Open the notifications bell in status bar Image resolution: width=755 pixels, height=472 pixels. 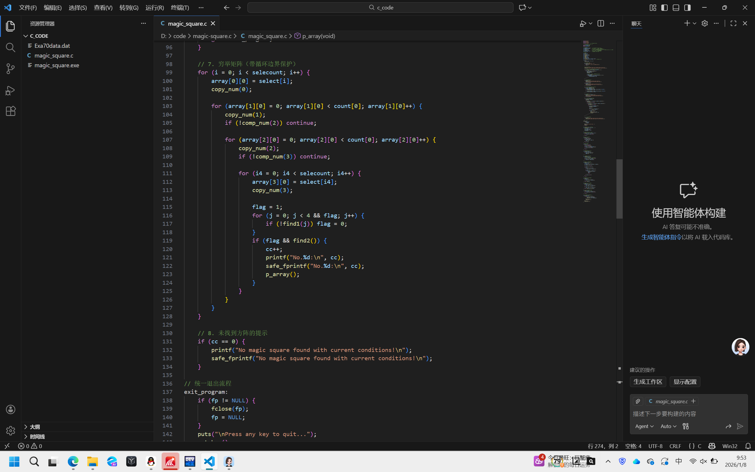[x=748, y=446]
